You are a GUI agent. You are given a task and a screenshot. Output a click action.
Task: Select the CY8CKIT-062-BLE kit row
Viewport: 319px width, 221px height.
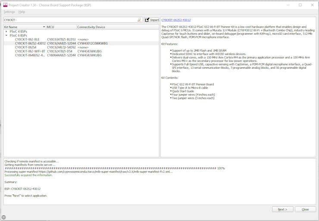click(x=81, y=40)
